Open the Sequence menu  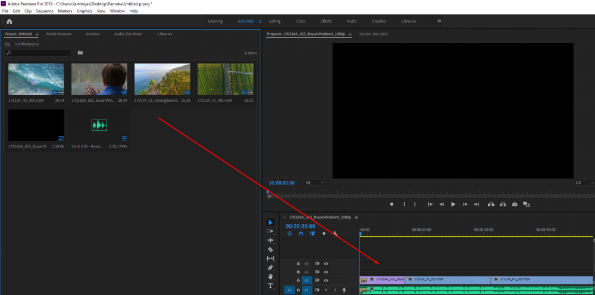point(45,11)
